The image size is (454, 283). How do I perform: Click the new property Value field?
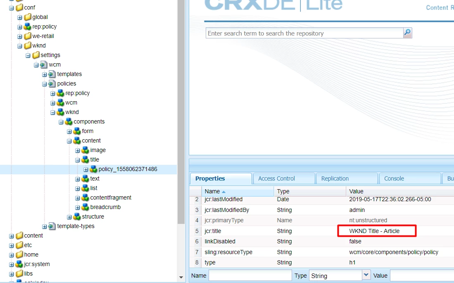pos(422,276)
